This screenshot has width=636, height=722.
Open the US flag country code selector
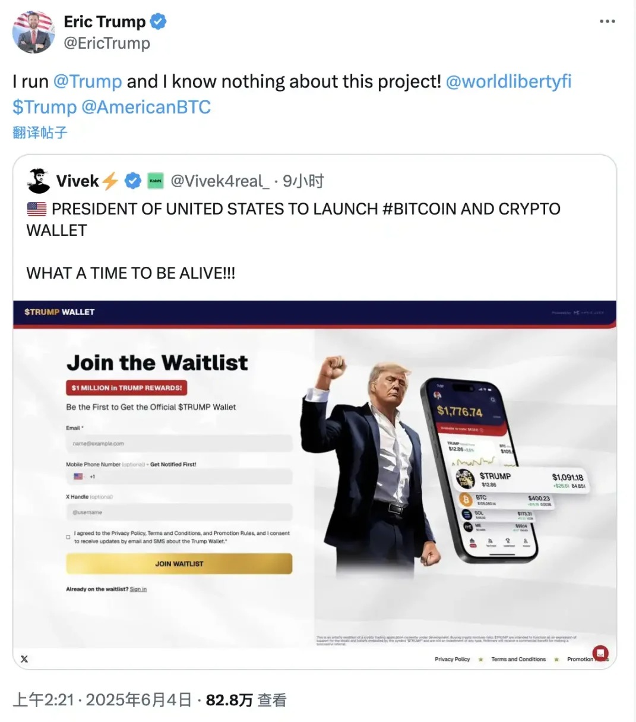coord(79,476)
